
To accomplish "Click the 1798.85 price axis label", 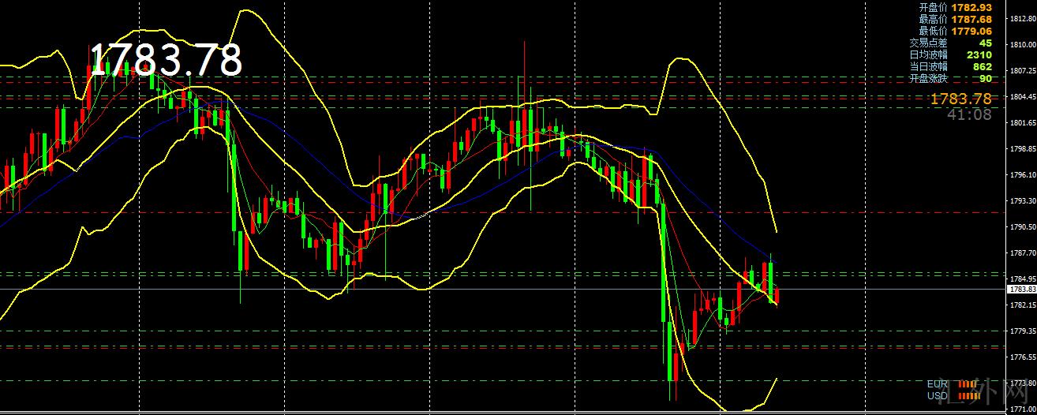I will pyautogui.click(x=1023, y=149).
